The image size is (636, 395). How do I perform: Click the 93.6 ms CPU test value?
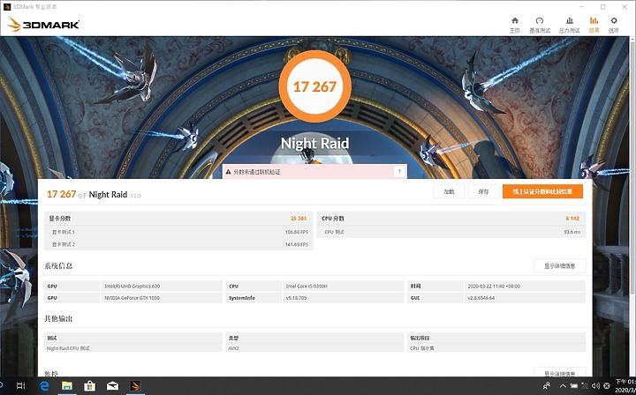point(572,232)
